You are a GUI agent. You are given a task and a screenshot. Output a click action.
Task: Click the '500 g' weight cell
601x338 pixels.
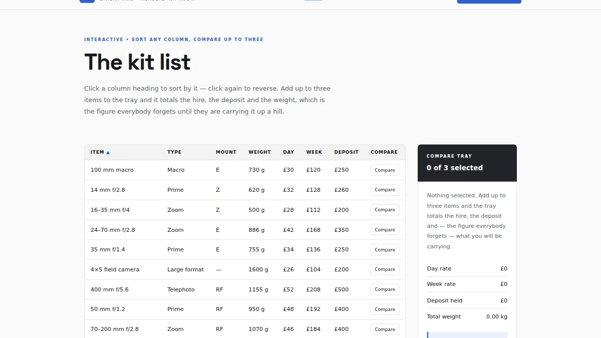pyautogui.click(x=256, y=210)
